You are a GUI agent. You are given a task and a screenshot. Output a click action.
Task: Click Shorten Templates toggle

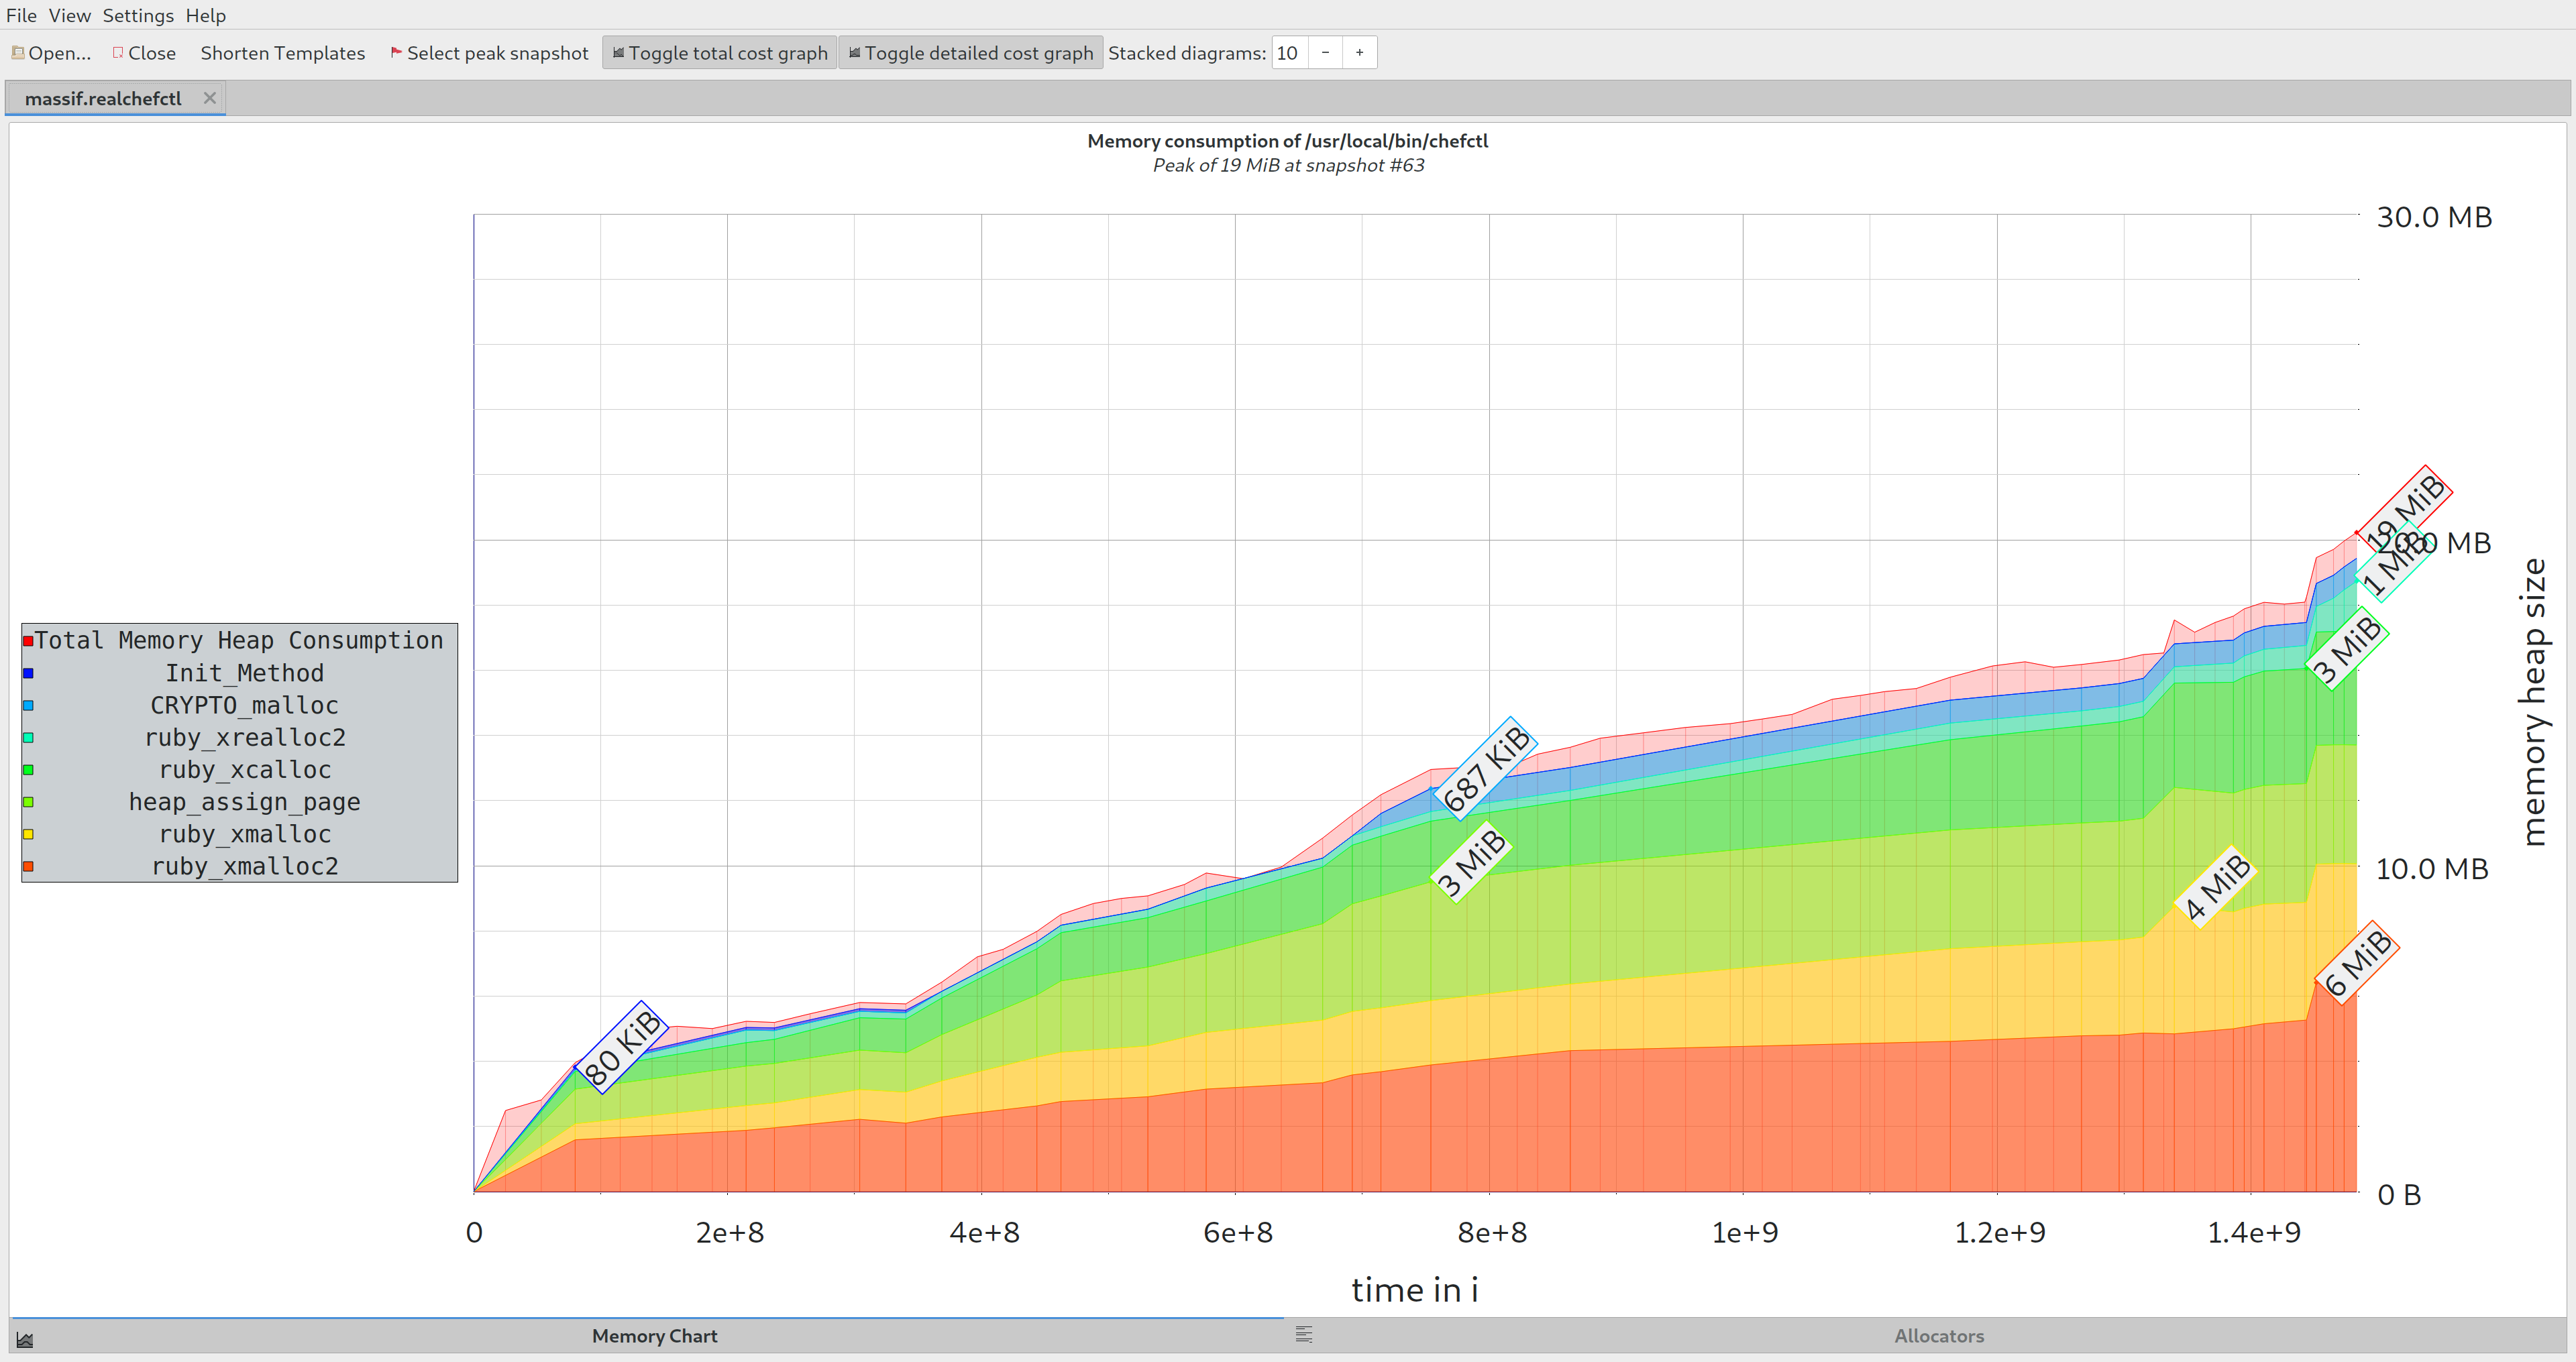(x=282, y=53)
